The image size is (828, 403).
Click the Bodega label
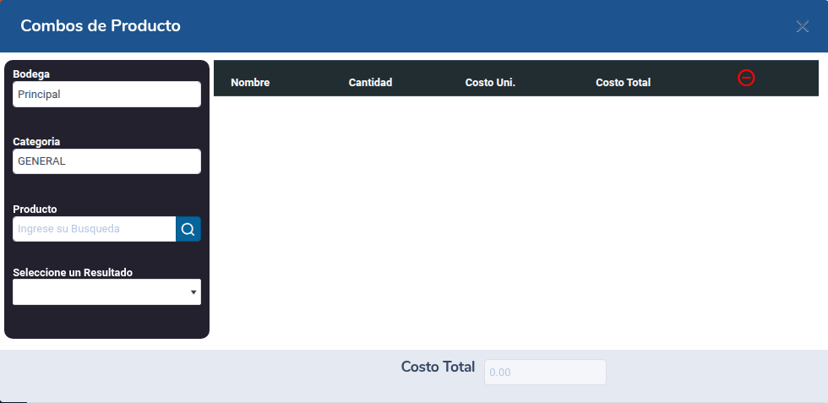click(31, 74)
